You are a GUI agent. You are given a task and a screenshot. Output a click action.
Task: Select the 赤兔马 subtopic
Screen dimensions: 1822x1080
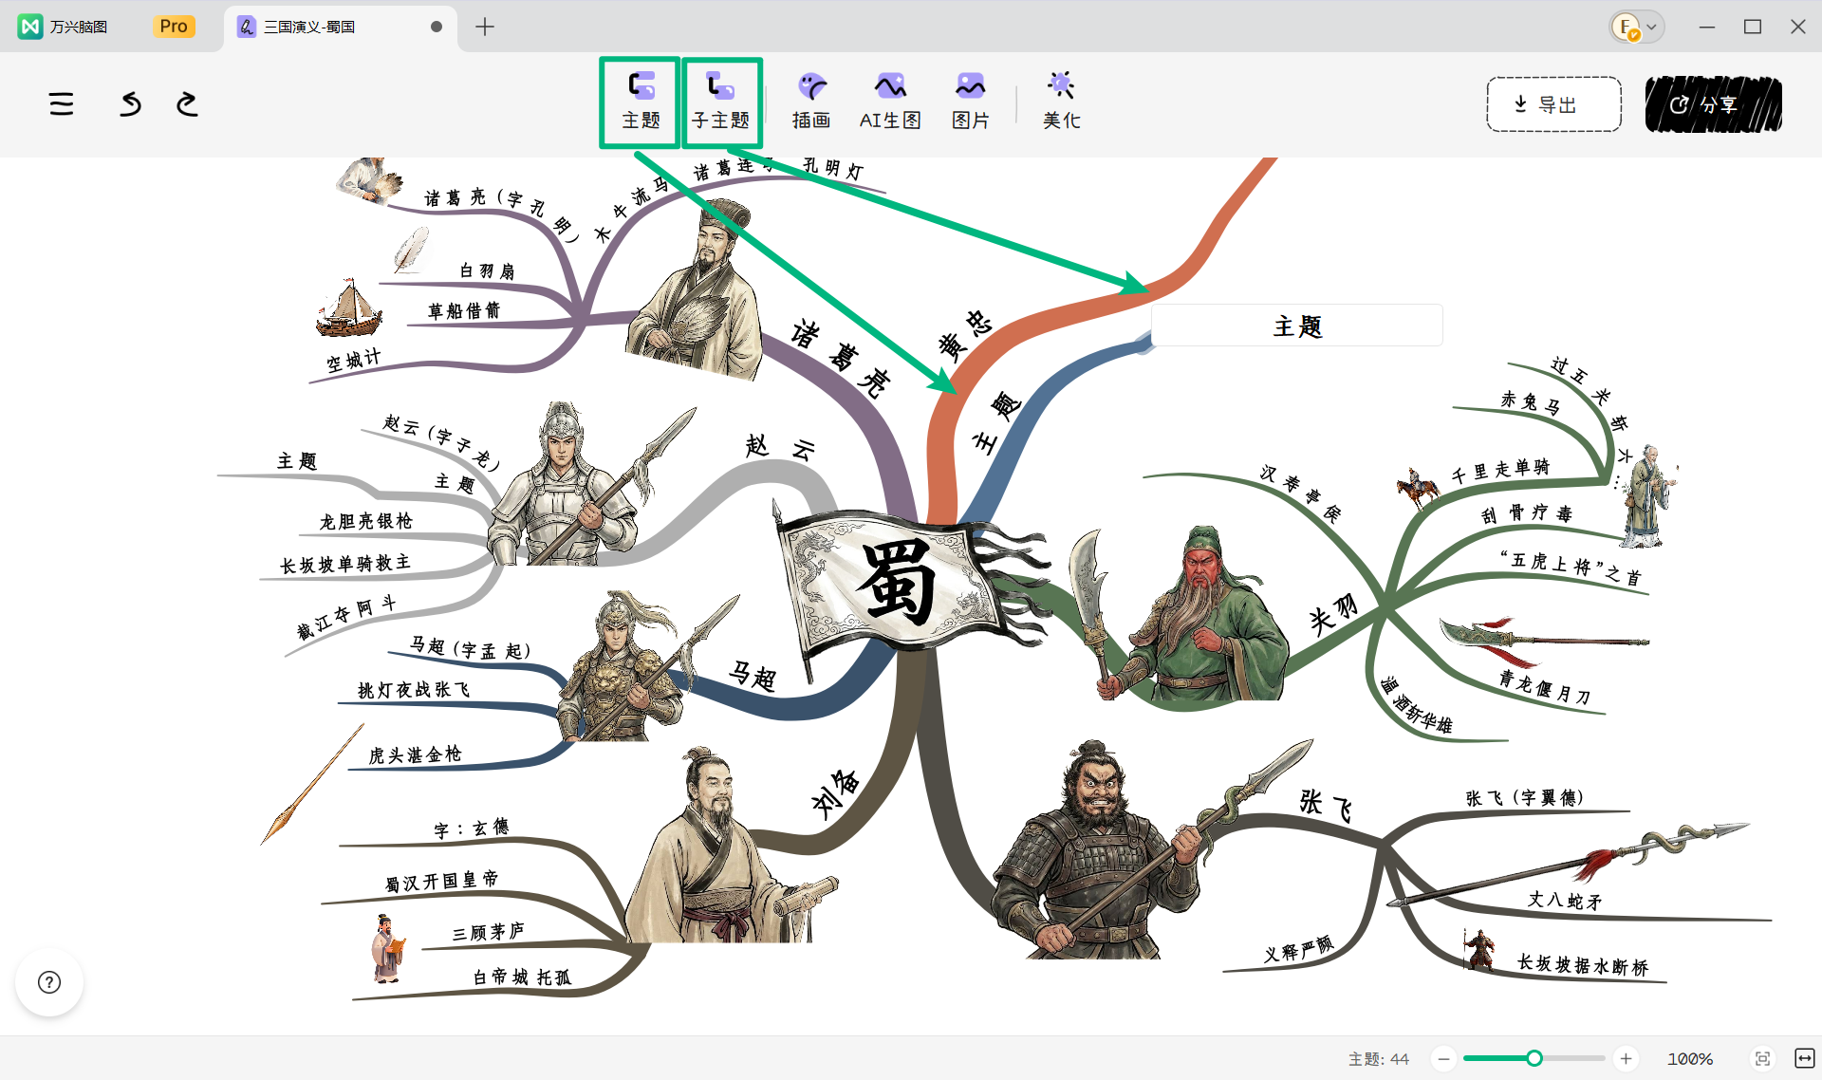point(1531,402)
